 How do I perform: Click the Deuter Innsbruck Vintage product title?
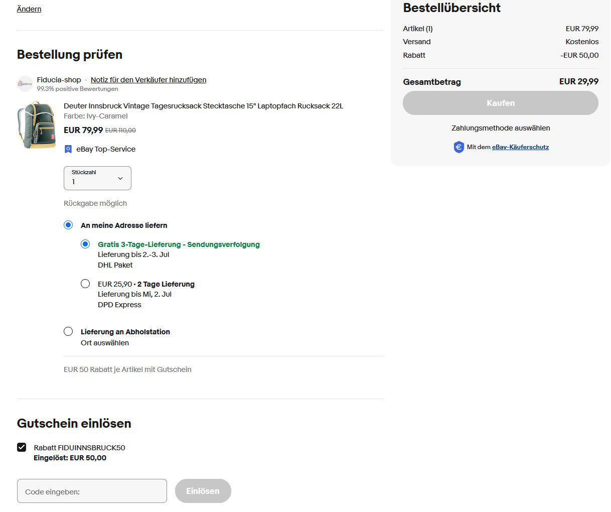[x=204, y=106]
